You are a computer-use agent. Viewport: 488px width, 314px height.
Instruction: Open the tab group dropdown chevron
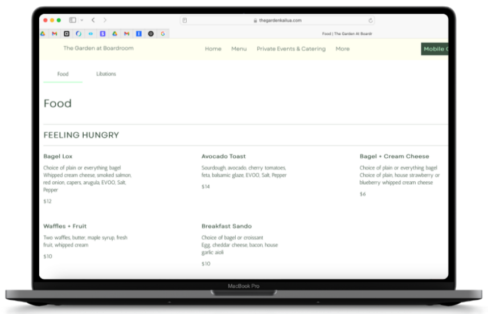pos(82,21)
